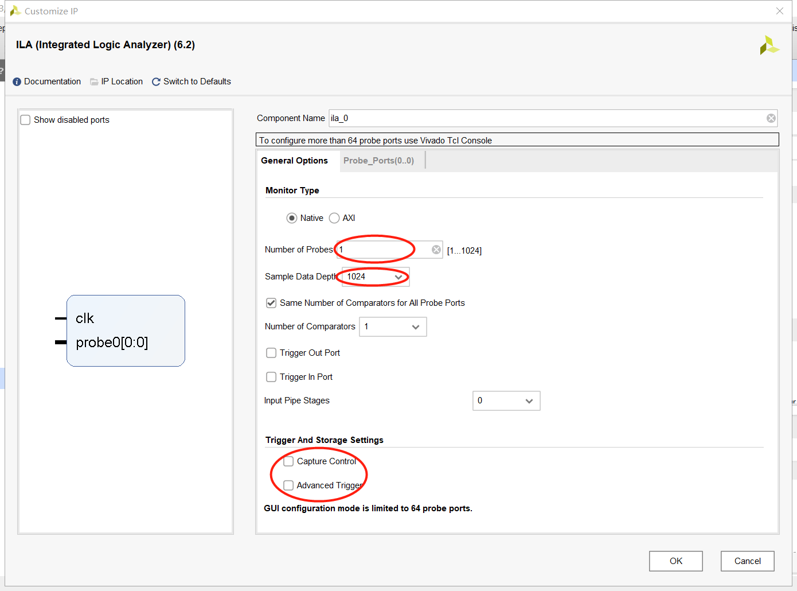Switch to the Probe_Ports(0..0) tab
The image size is (797, 591).
pos(378,161)
